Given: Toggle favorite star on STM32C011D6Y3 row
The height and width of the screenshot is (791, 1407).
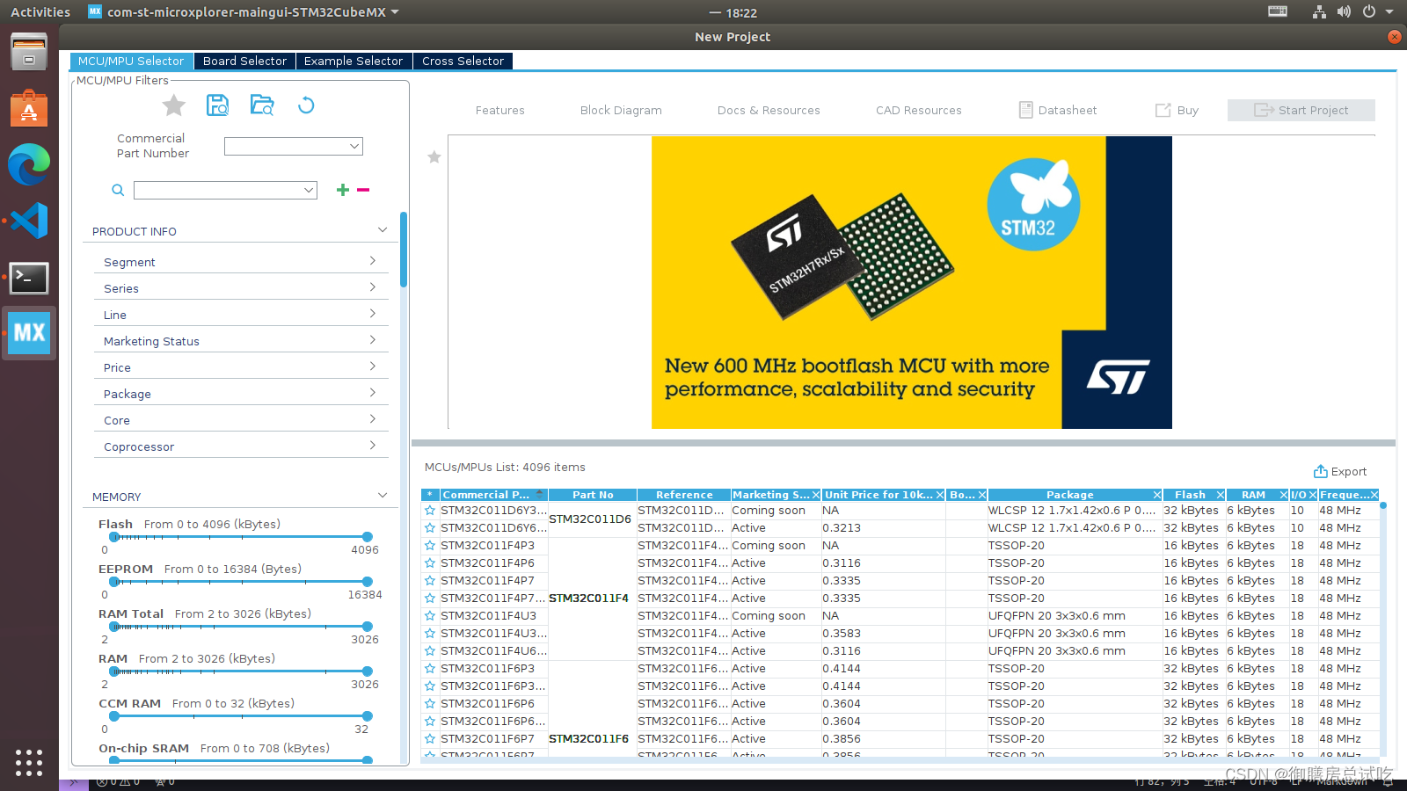Looking at the screenshot, I should tap(429, 510).
